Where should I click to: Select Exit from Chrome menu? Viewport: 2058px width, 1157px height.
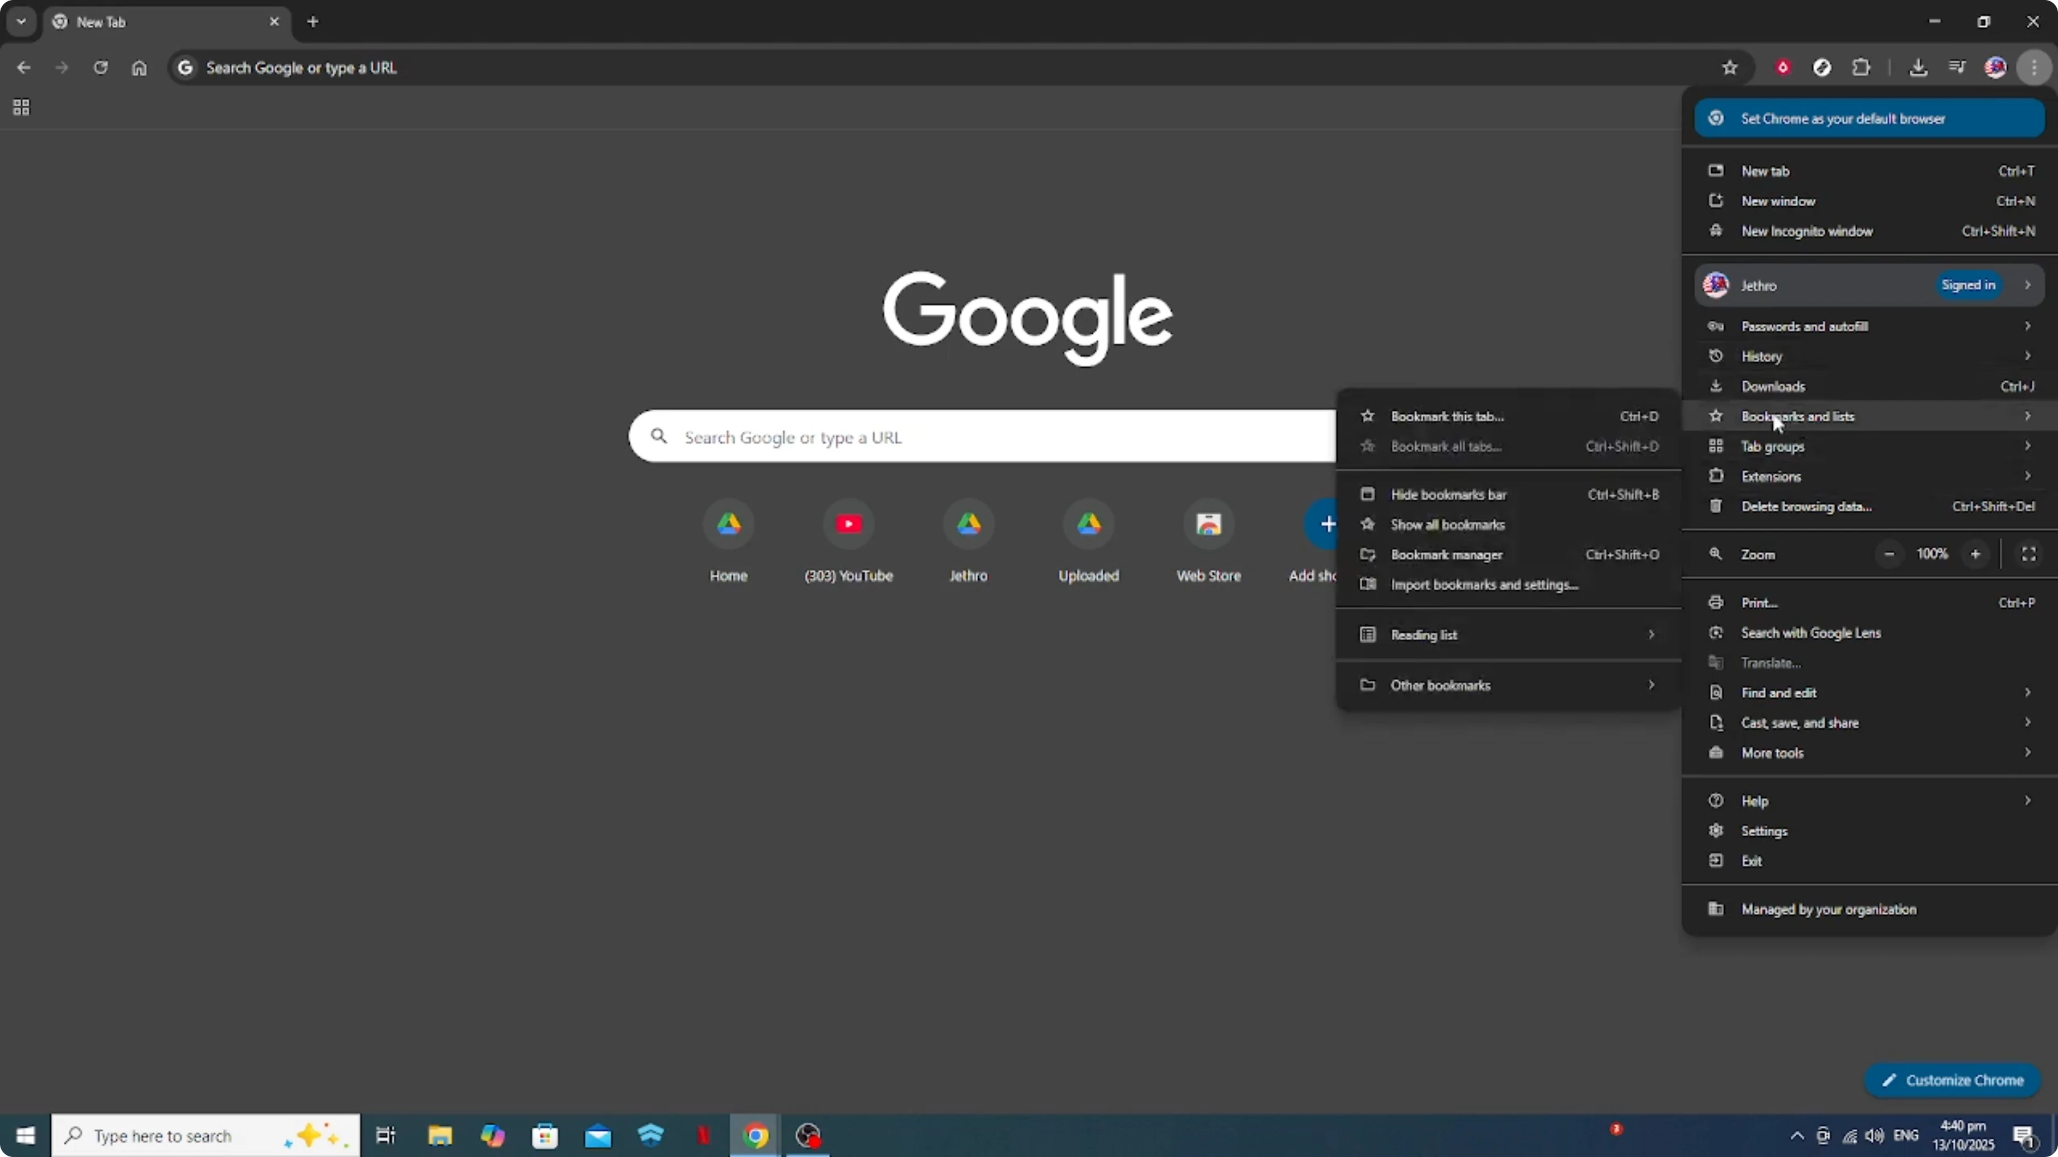[1870, 861]
